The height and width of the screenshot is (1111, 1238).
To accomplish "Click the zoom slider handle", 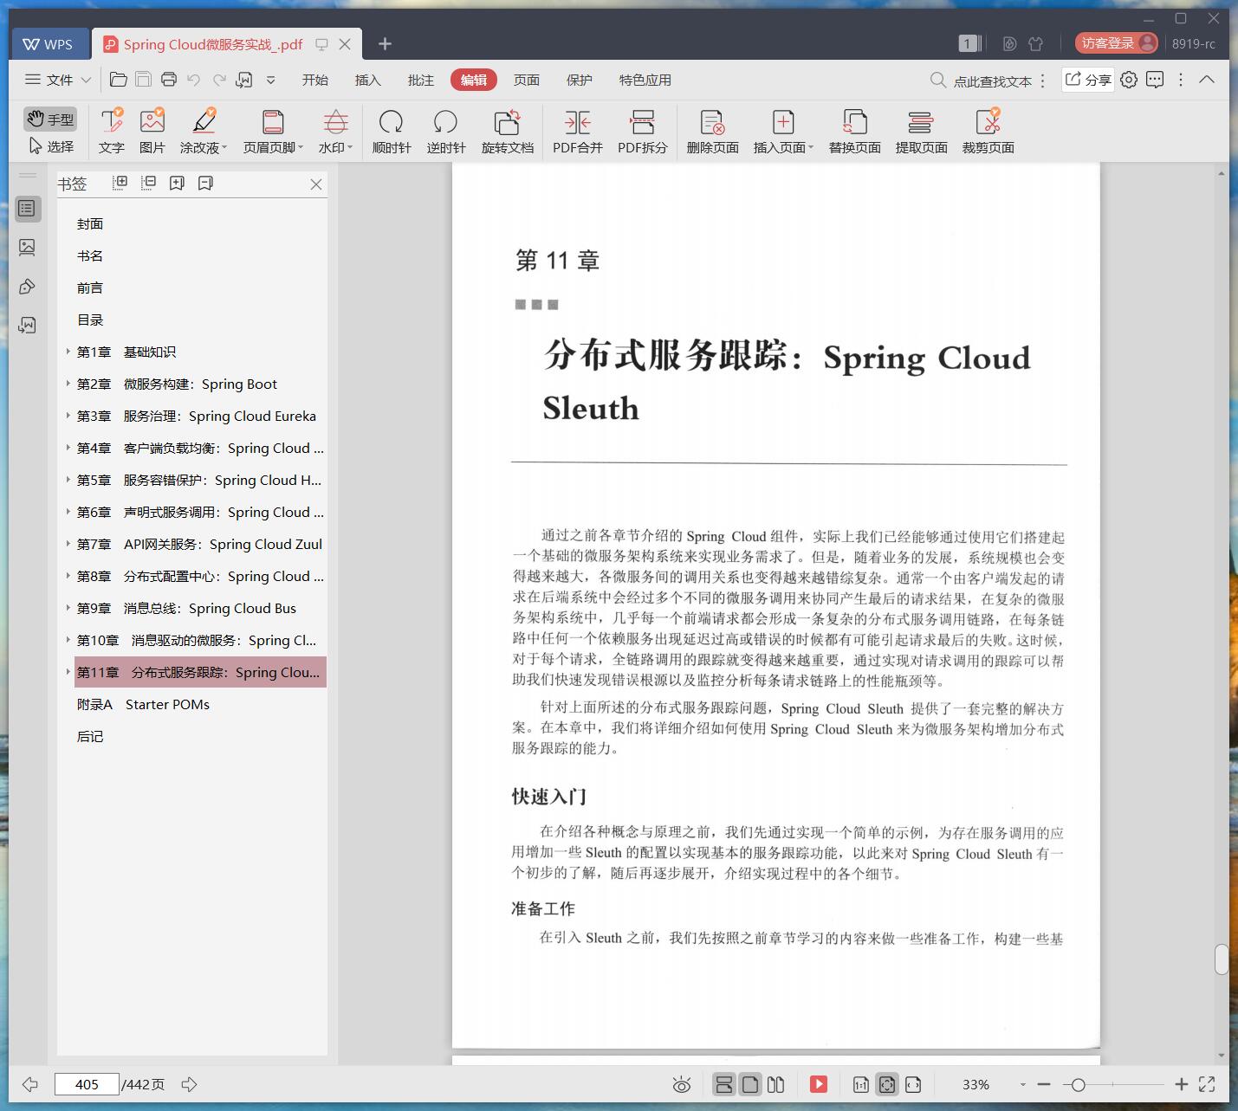I will (1078, 1084).
